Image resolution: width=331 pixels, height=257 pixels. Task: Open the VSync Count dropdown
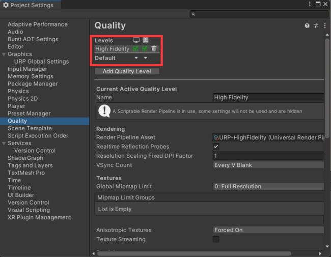[x=268, y=165]
